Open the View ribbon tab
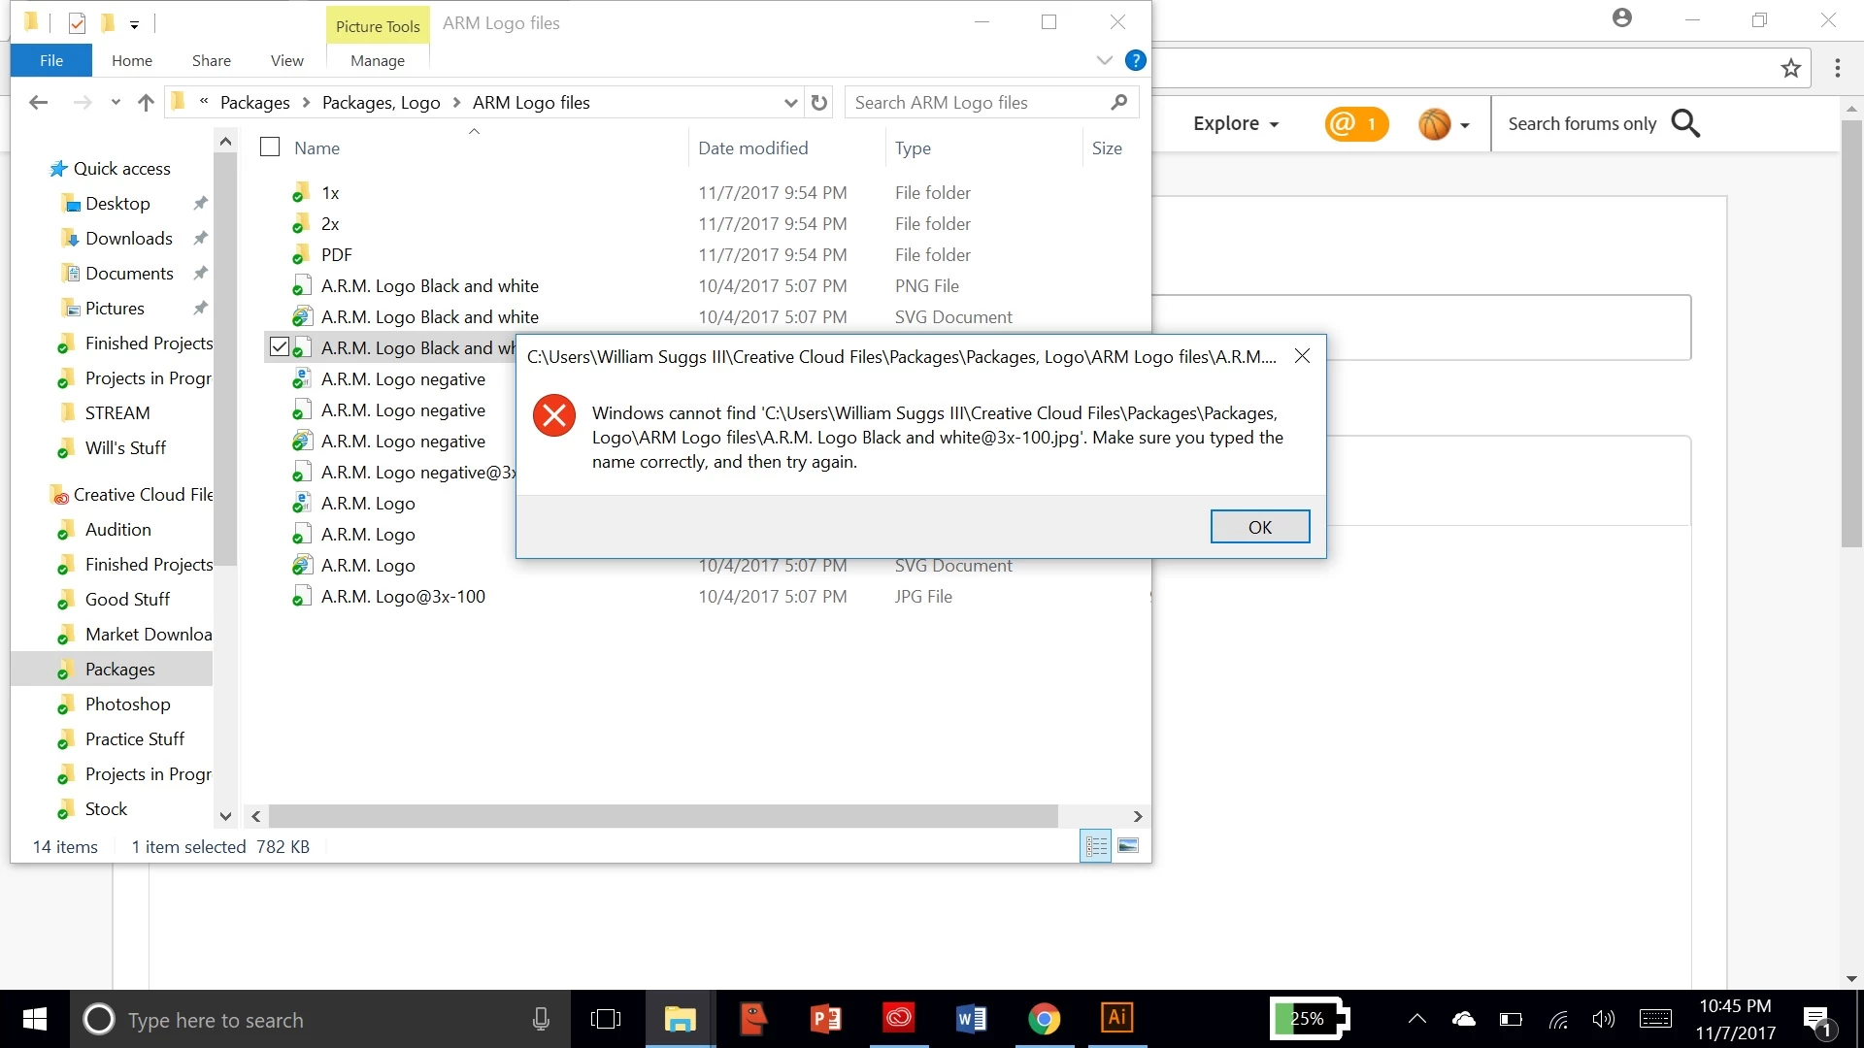Image resolution: width=1864 pixels, height=1048 pixels. tap(286, 60)
